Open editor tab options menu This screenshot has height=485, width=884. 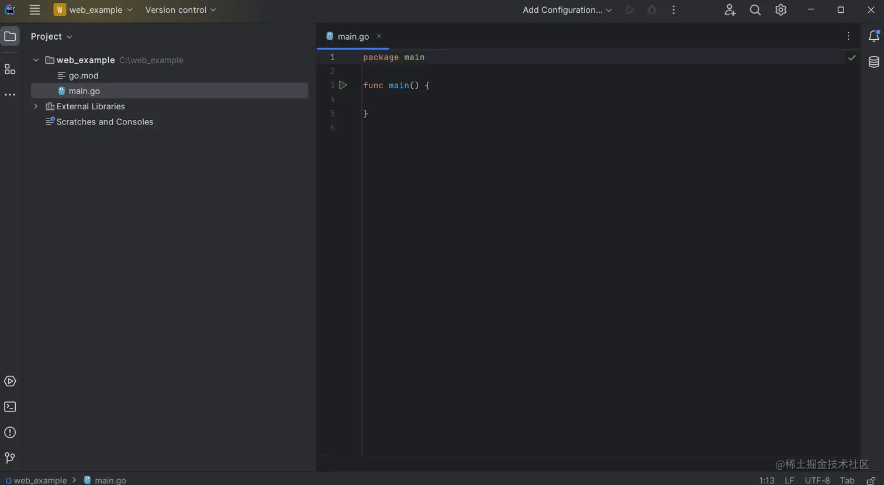pos(848,36)
